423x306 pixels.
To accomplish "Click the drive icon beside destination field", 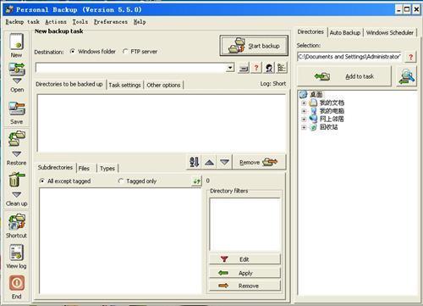I will pos(244,68).
